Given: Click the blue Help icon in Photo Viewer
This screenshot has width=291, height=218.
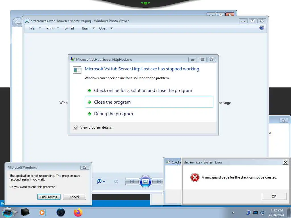Looking at the screenshot, I should (262, 28).
